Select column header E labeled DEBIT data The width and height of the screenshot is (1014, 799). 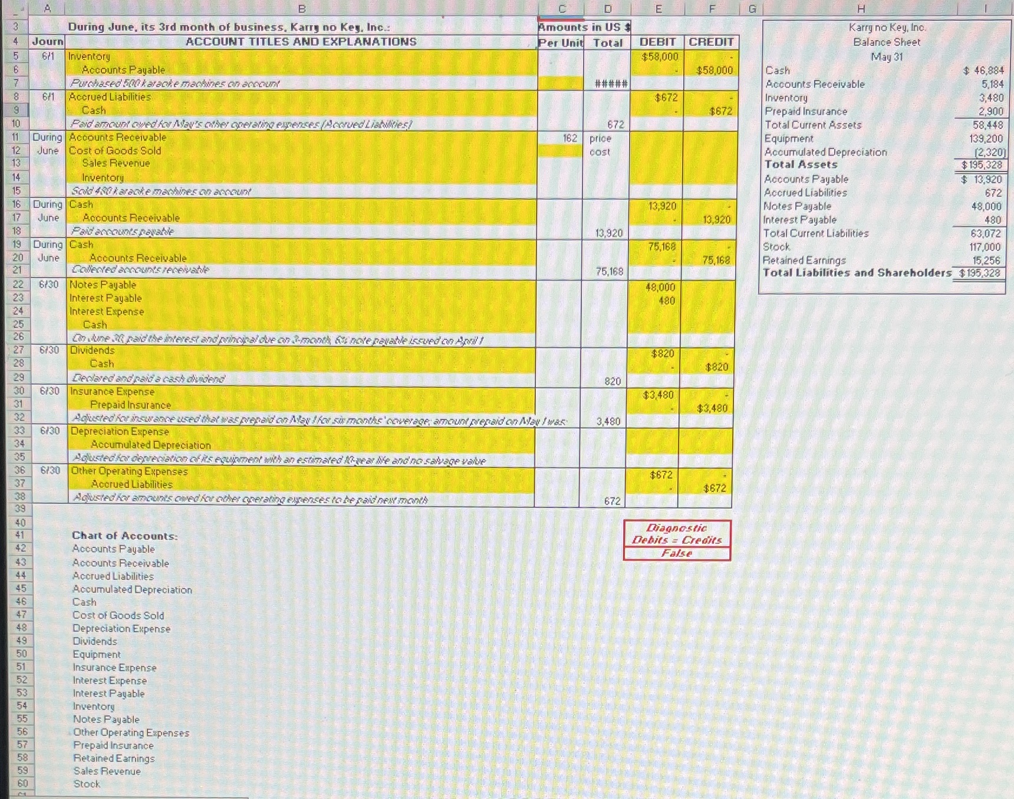pyautogui.click(x=657, y=8)
